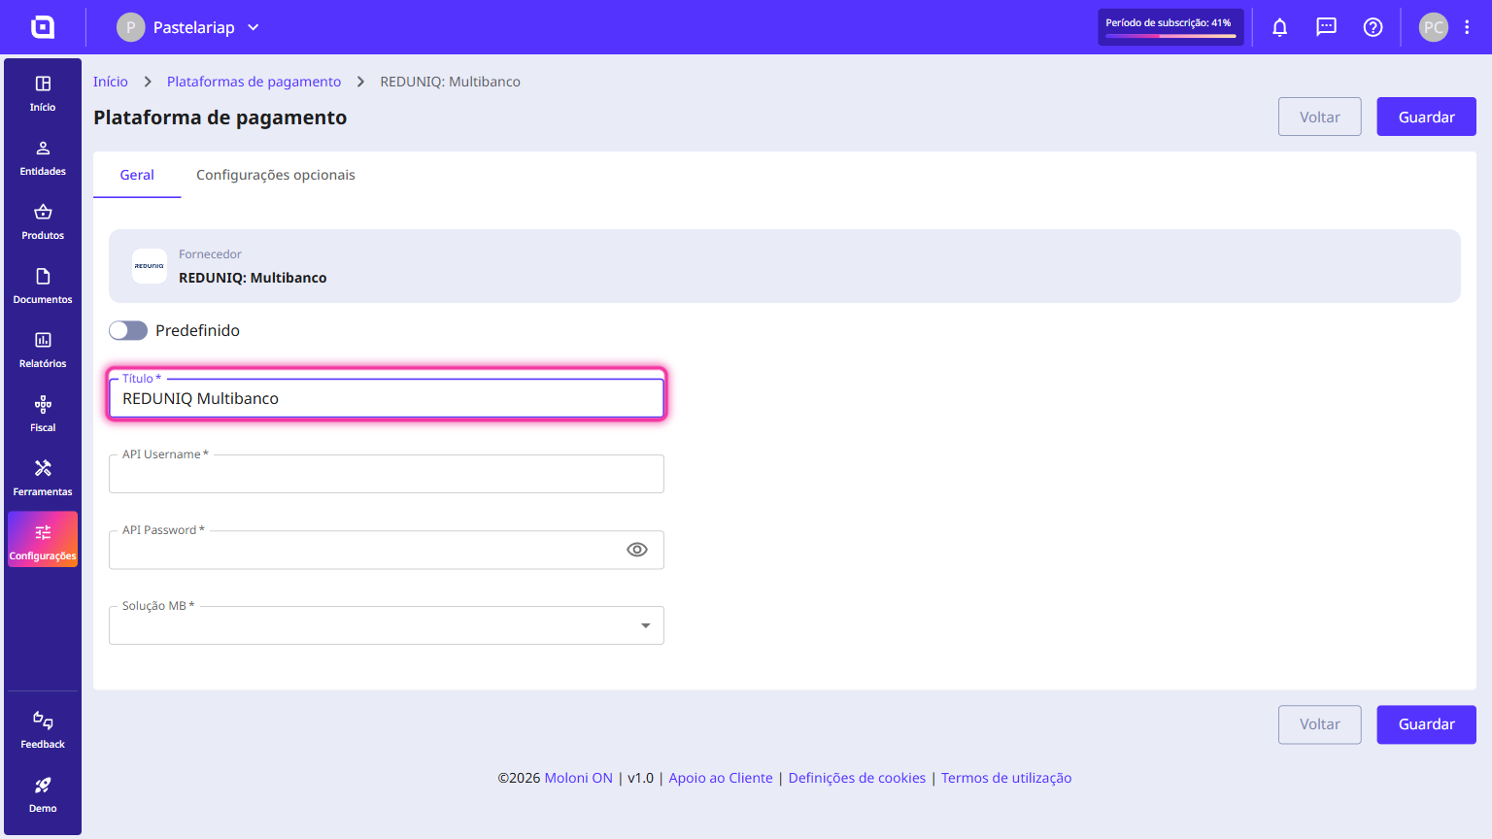Focus the API Username input field
The image size is (1492, 839).
click(387, 474)
